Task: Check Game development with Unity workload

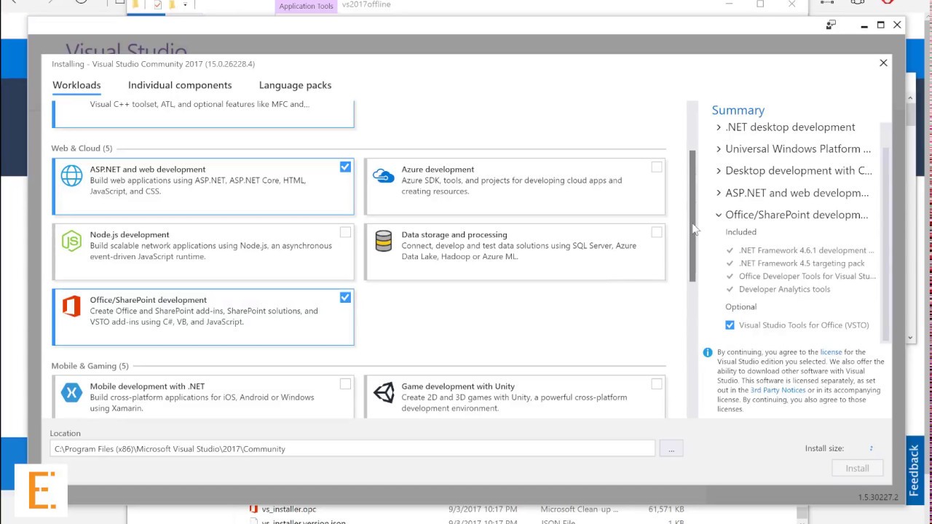Action: [x=657, y=384]
